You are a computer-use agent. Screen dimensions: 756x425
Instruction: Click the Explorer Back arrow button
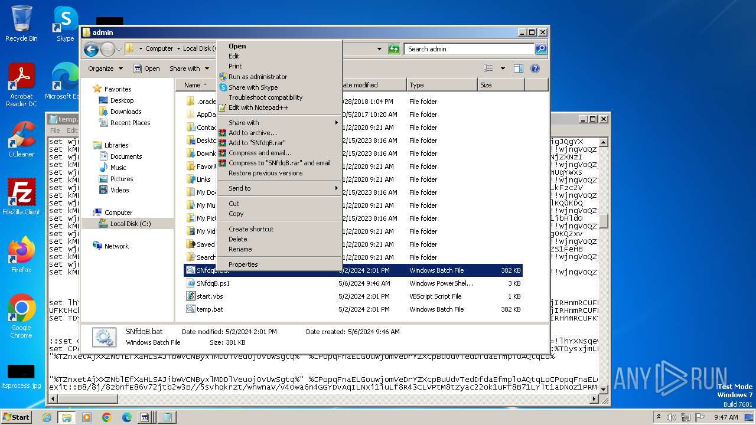91,49
